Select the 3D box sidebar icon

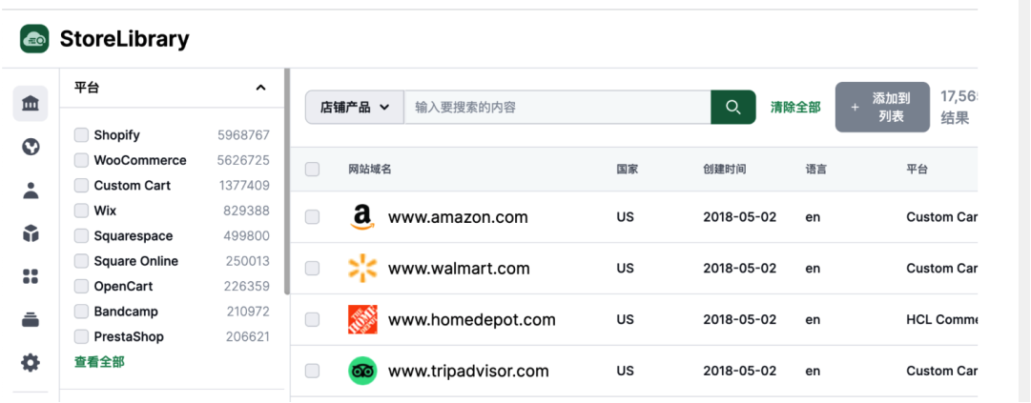pos(31,233)
